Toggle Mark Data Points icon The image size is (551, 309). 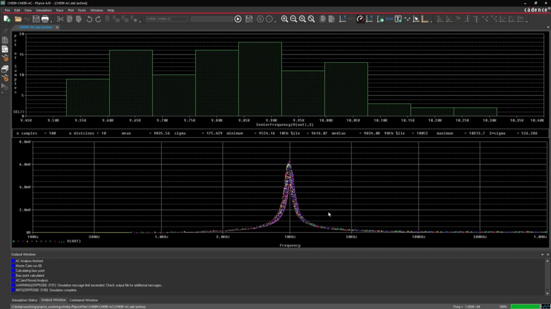(407, 19)
